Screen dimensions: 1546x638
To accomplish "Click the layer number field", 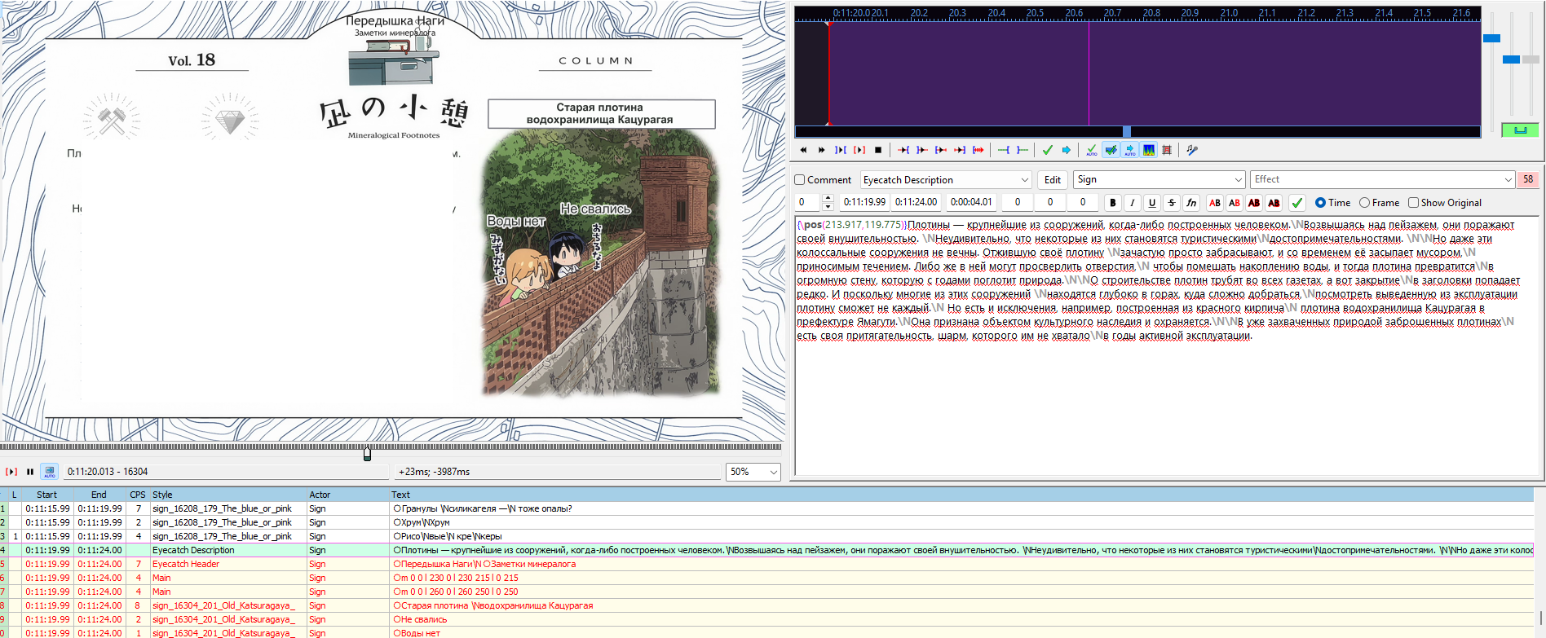I will tap(808, 202).
